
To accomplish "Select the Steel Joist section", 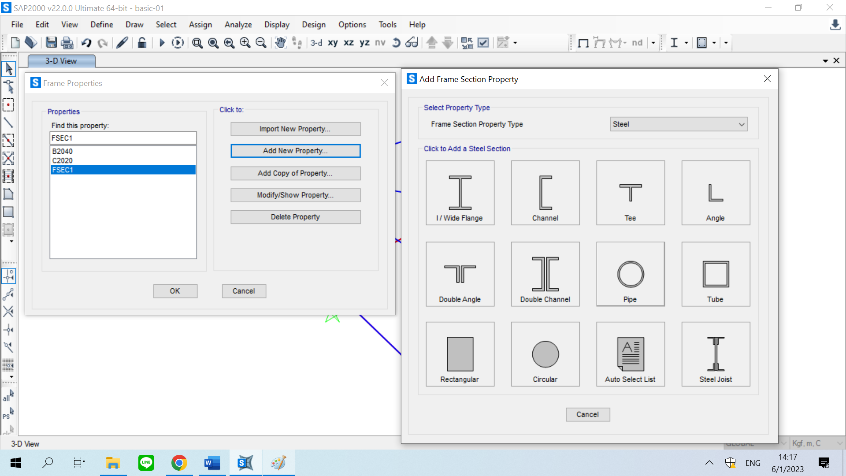I will pos(716,354).
